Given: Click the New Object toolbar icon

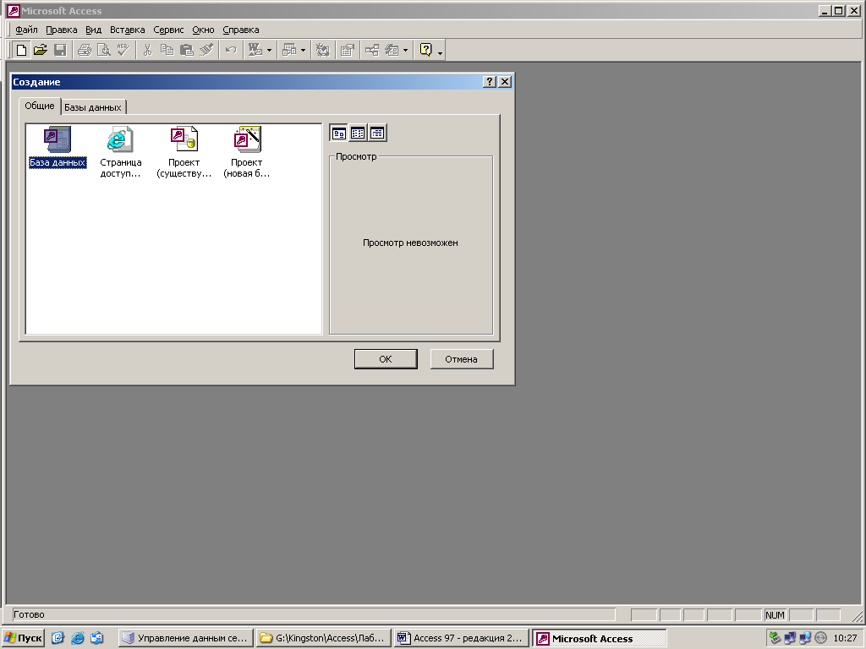Looking at the screenshot, I should pos(392,50).
